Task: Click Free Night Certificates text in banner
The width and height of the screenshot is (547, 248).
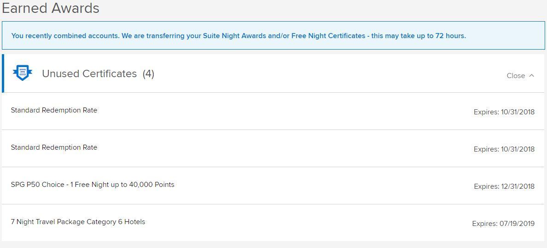Action: 328,36
